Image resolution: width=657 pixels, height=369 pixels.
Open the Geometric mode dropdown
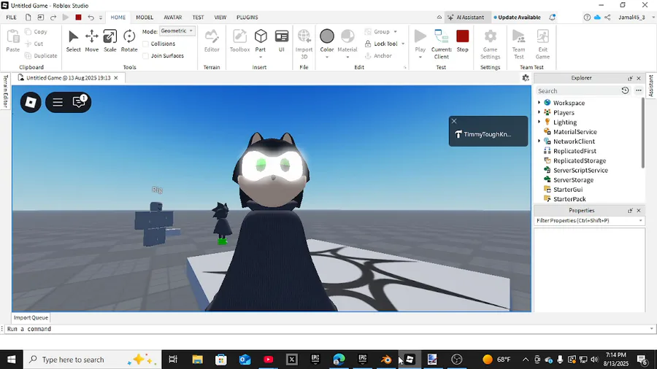(177, 31)
